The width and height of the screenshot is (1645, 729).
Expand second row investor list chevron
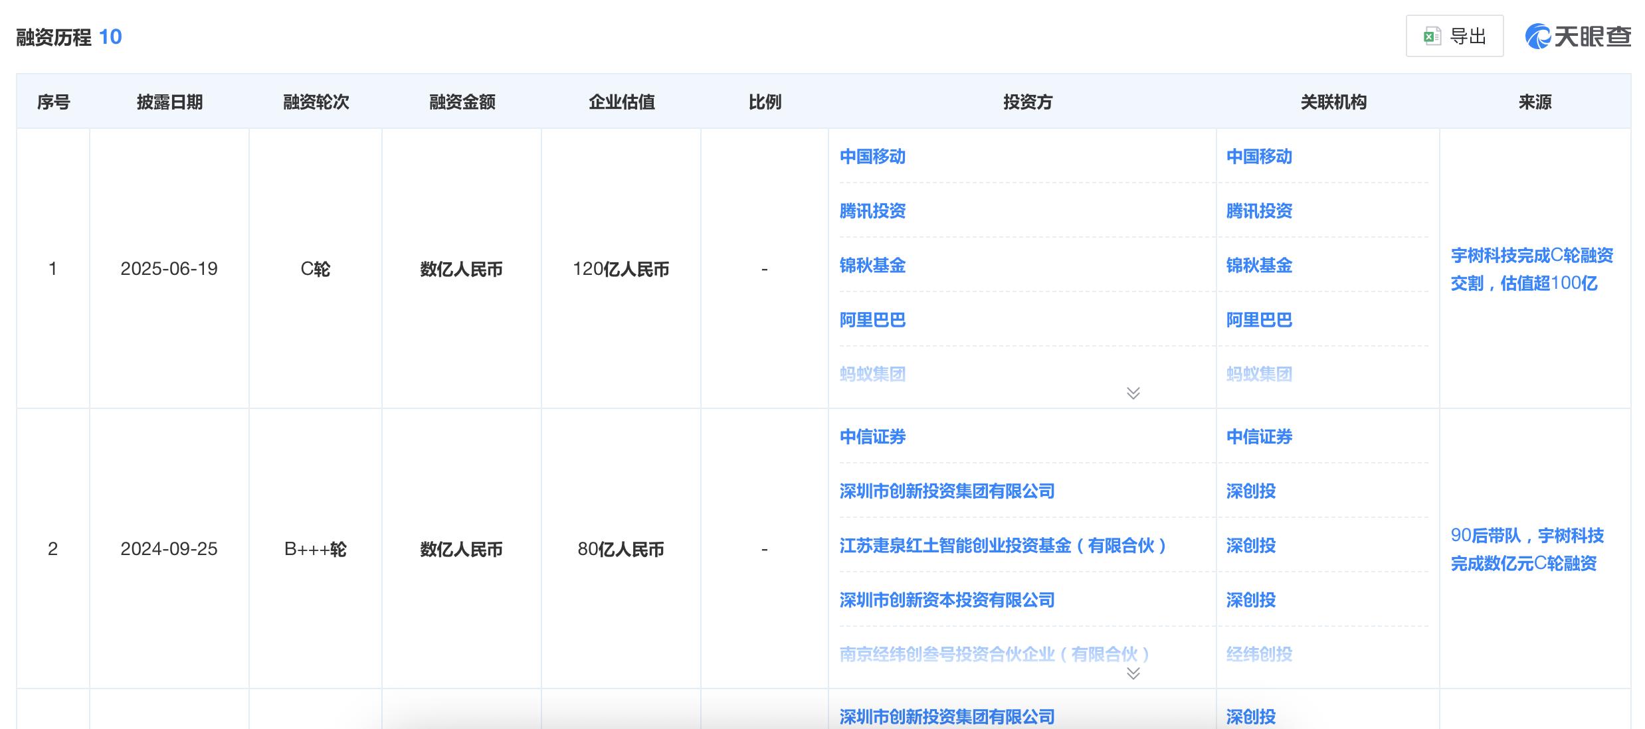(x=1133, y=673)
